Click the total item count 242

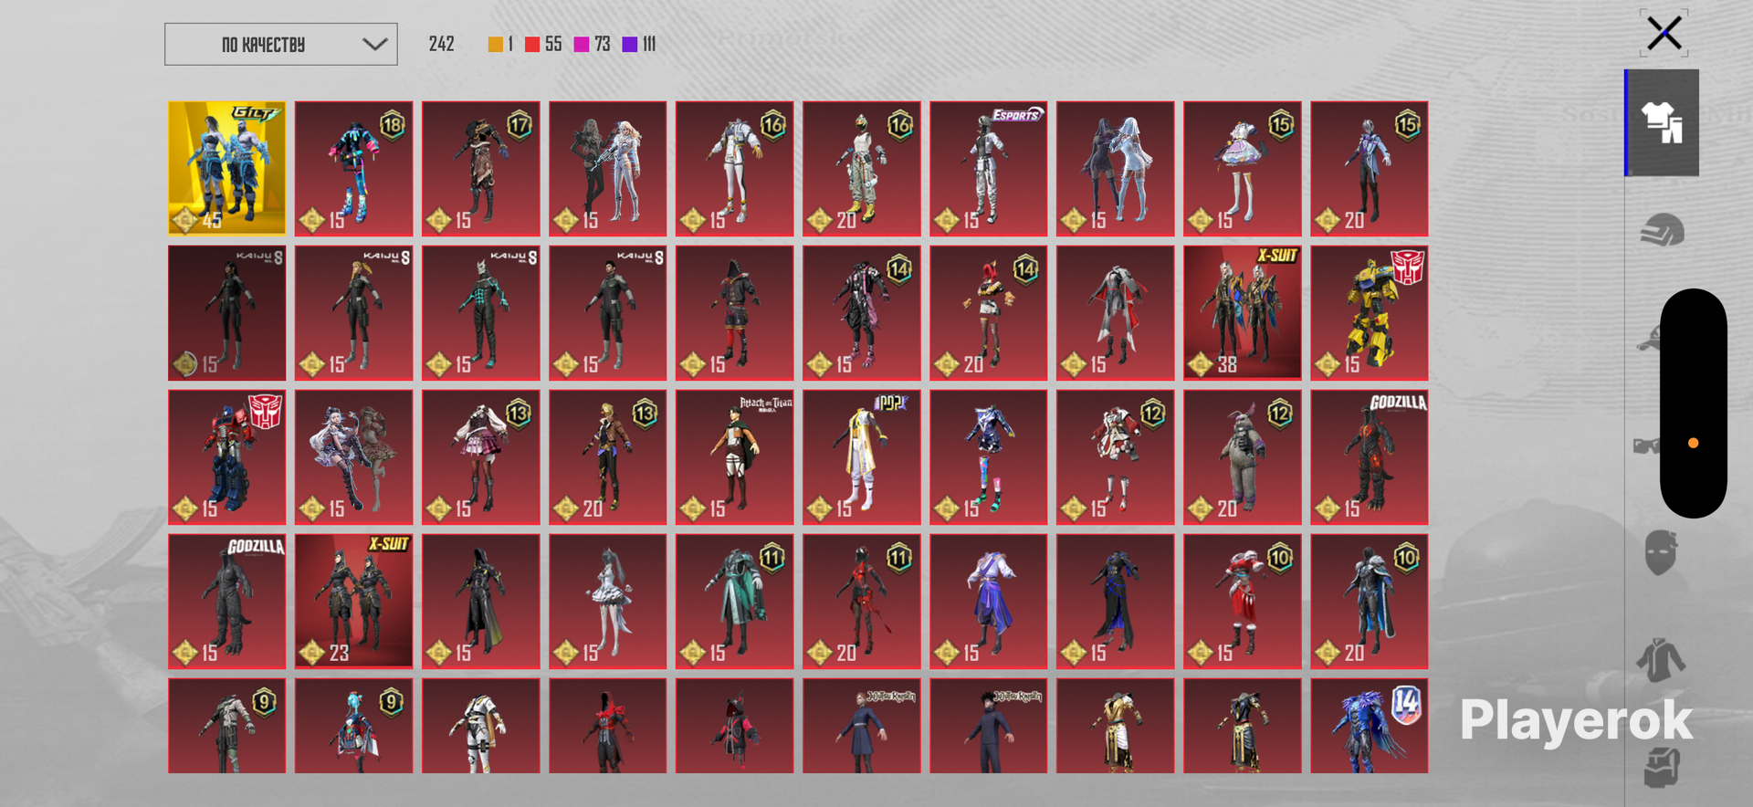442,44
